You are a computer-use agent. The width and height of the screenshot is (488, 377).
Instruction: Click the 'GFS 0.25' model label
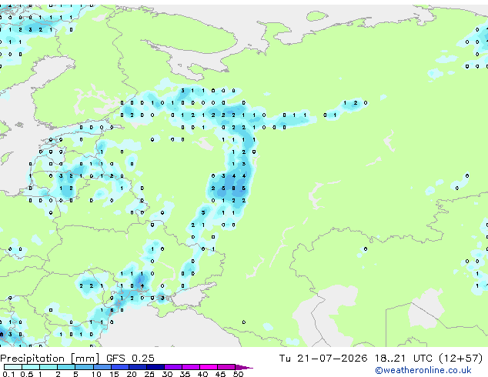point(130,359)
